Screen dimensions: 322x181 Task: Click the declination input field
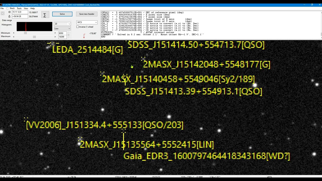20,16
